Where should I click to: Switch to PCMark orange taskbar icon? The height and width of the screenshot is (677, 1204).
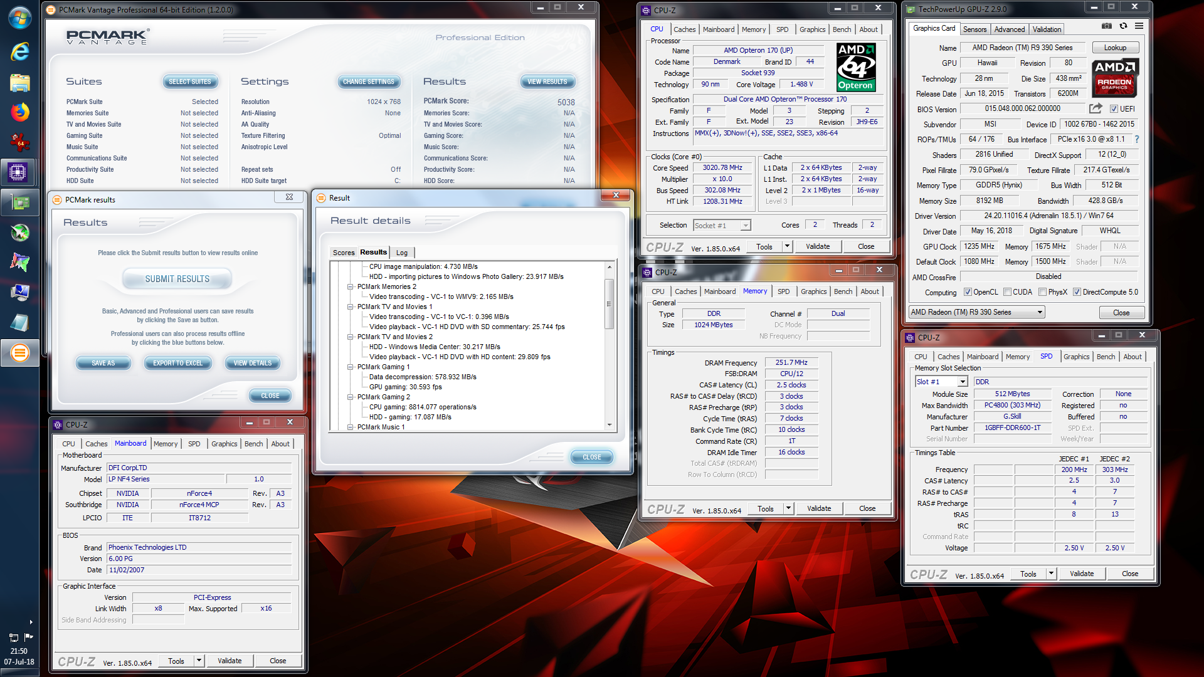tap(19, 353)
